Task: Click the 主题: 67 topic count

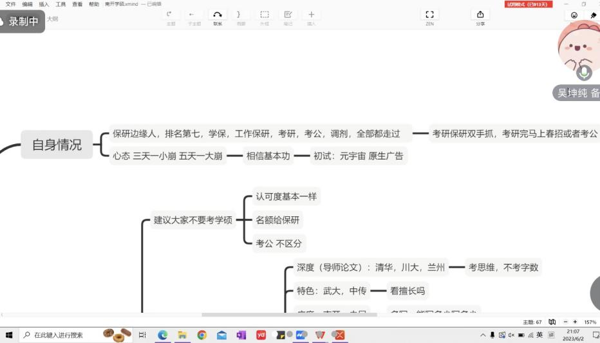Action: click(532, 322)
